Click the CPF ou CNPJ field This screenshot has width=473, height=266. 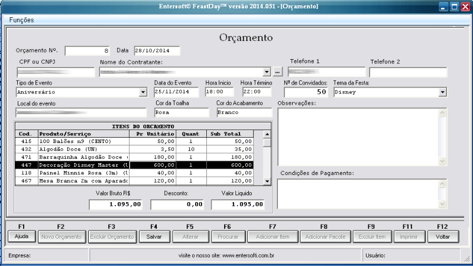[56, 72]
